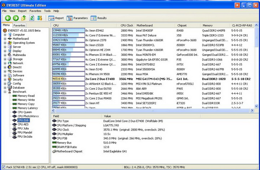
Task: Select the Display tree item
Action: tap(17, 51)
